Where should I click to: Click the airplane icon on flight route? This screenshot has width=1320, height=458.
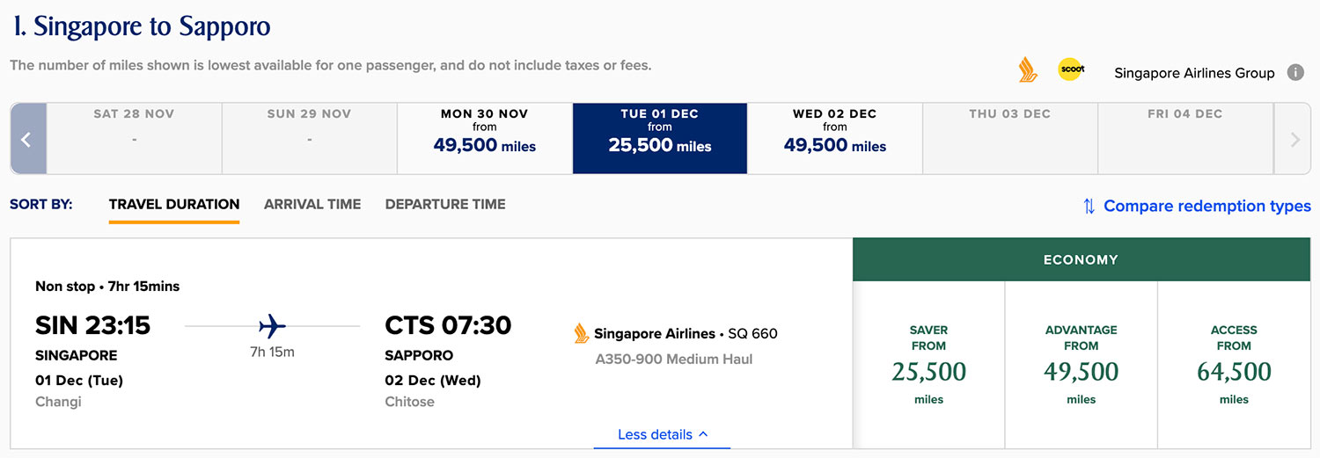click(273, 327)
